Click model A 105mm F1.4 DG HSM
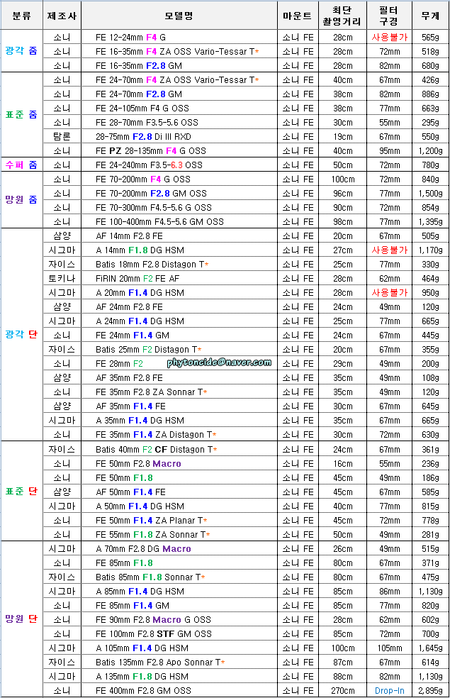 point(142,648)
